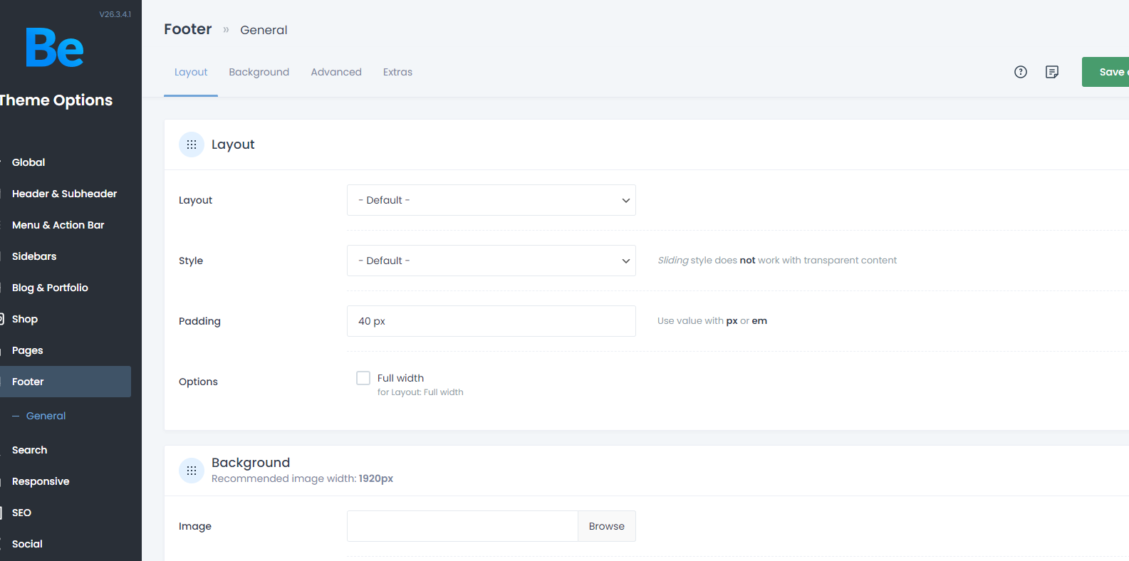Switch to the Extras tab

coord(397,72)
